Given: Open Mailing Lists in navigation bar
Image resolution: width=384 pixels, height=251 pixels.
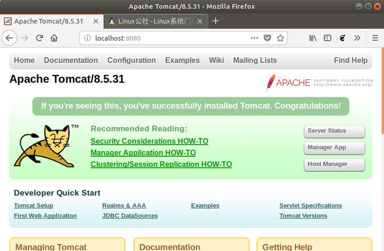Looking at the screenshot, I should tap(255, 60).
